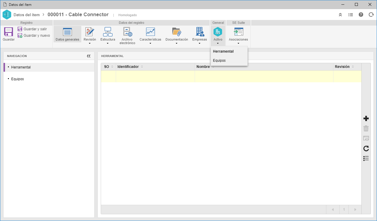Select Equipos in Activo menu
This screenshot has width=377, height=221.
click(229, 61)
